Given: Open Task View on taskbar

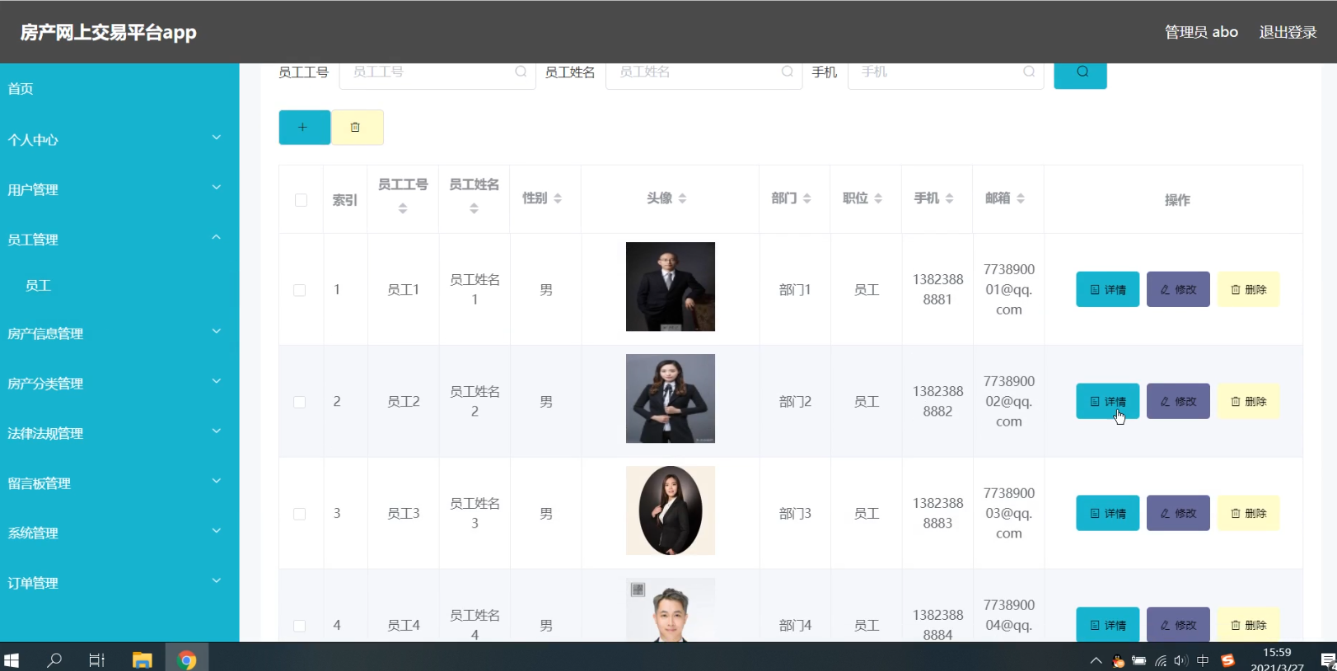Looking at the screenshot, I should coord(97,660).
